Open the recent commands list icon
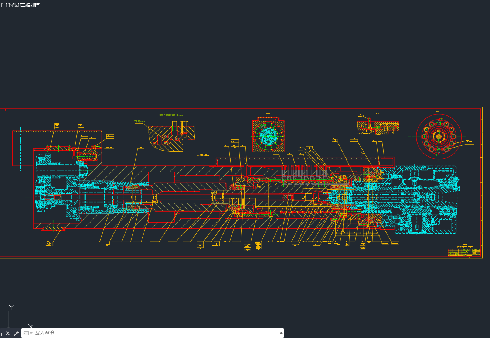This screenshot has width=490, height=338. 27,333
